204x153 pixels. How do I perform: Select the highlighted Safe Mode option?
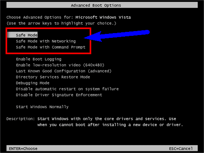(27, 35)
